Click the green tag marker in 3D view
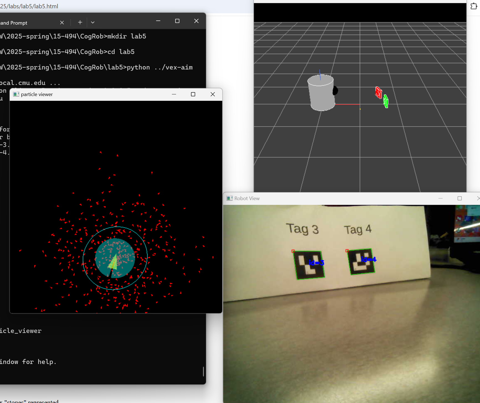Screen dimensions: 480x403 pos(386,101)
